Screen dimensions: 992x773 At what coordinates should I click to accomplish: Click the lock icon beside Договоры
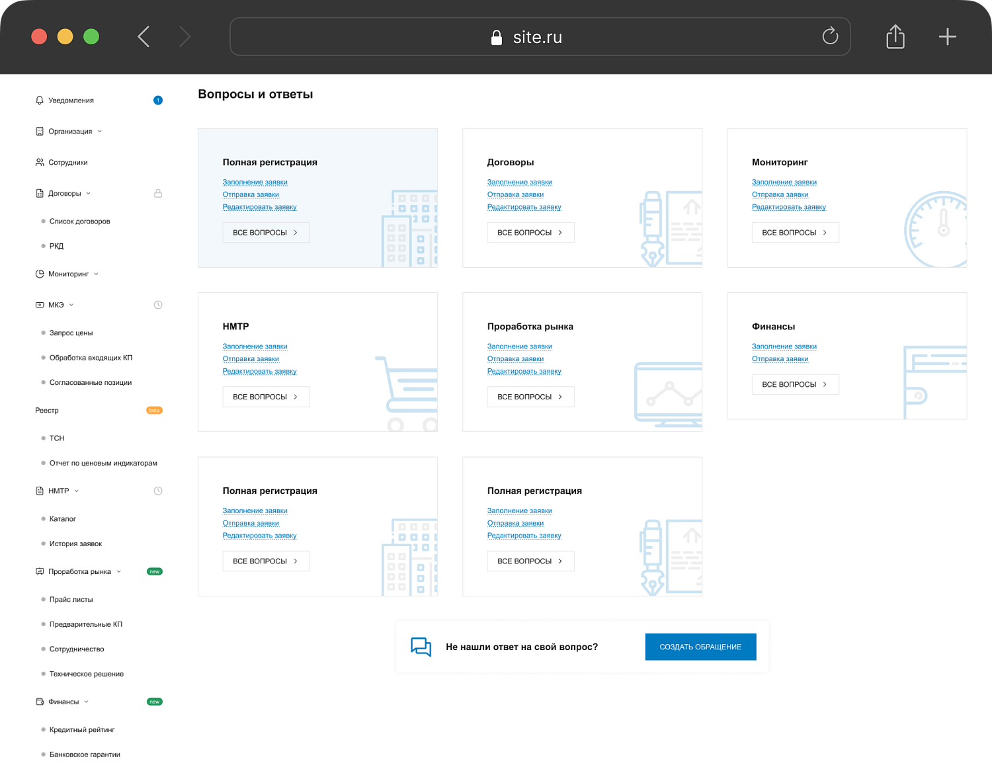pyautogui.click(x=158, y=194)
